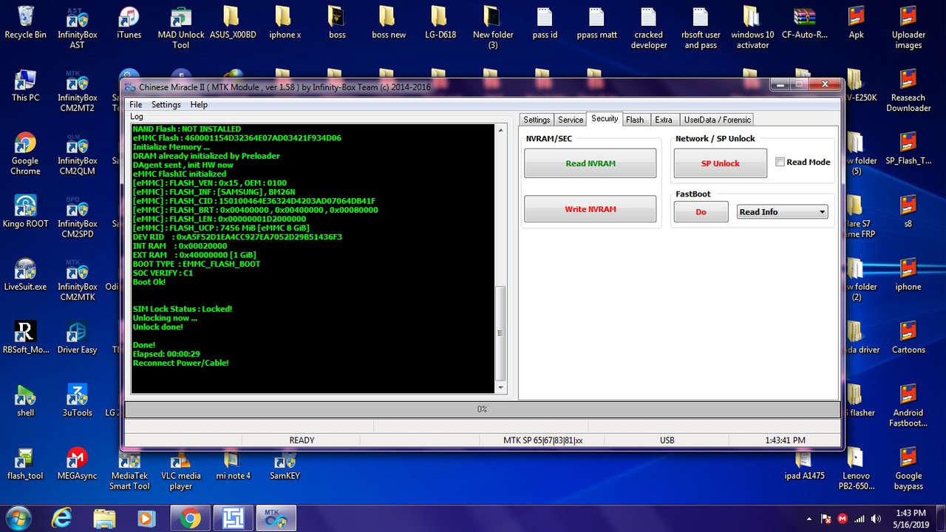Open Internet Explorer from taskbar
946x532 pixels.
[x=63, y=519]
